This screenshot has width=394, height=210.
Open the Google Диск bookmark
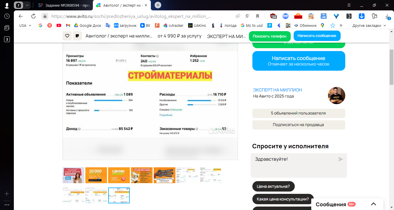pyautogui.click(x=88, y=25)
